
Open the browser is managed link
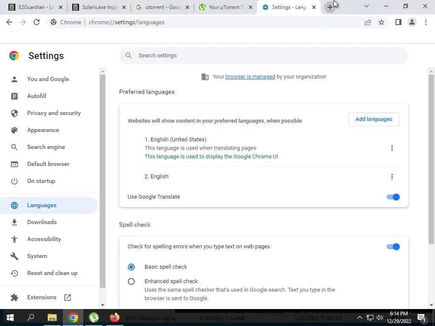250,77
